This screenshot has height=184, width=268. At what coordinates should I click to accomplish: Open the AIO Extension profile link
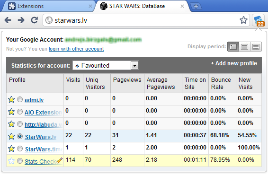[x=43, y=112]
